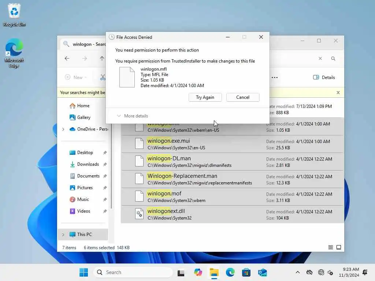Viewport: 375px width, 281px height.
Task: Switch to details list view in status bar
Action: (331, 247)
